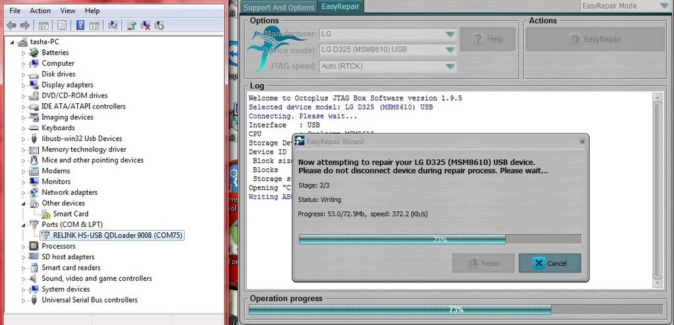Click the wizard's 73% progress bar
The height and width of the screenshot is (325, 674).
click(440, 239)
